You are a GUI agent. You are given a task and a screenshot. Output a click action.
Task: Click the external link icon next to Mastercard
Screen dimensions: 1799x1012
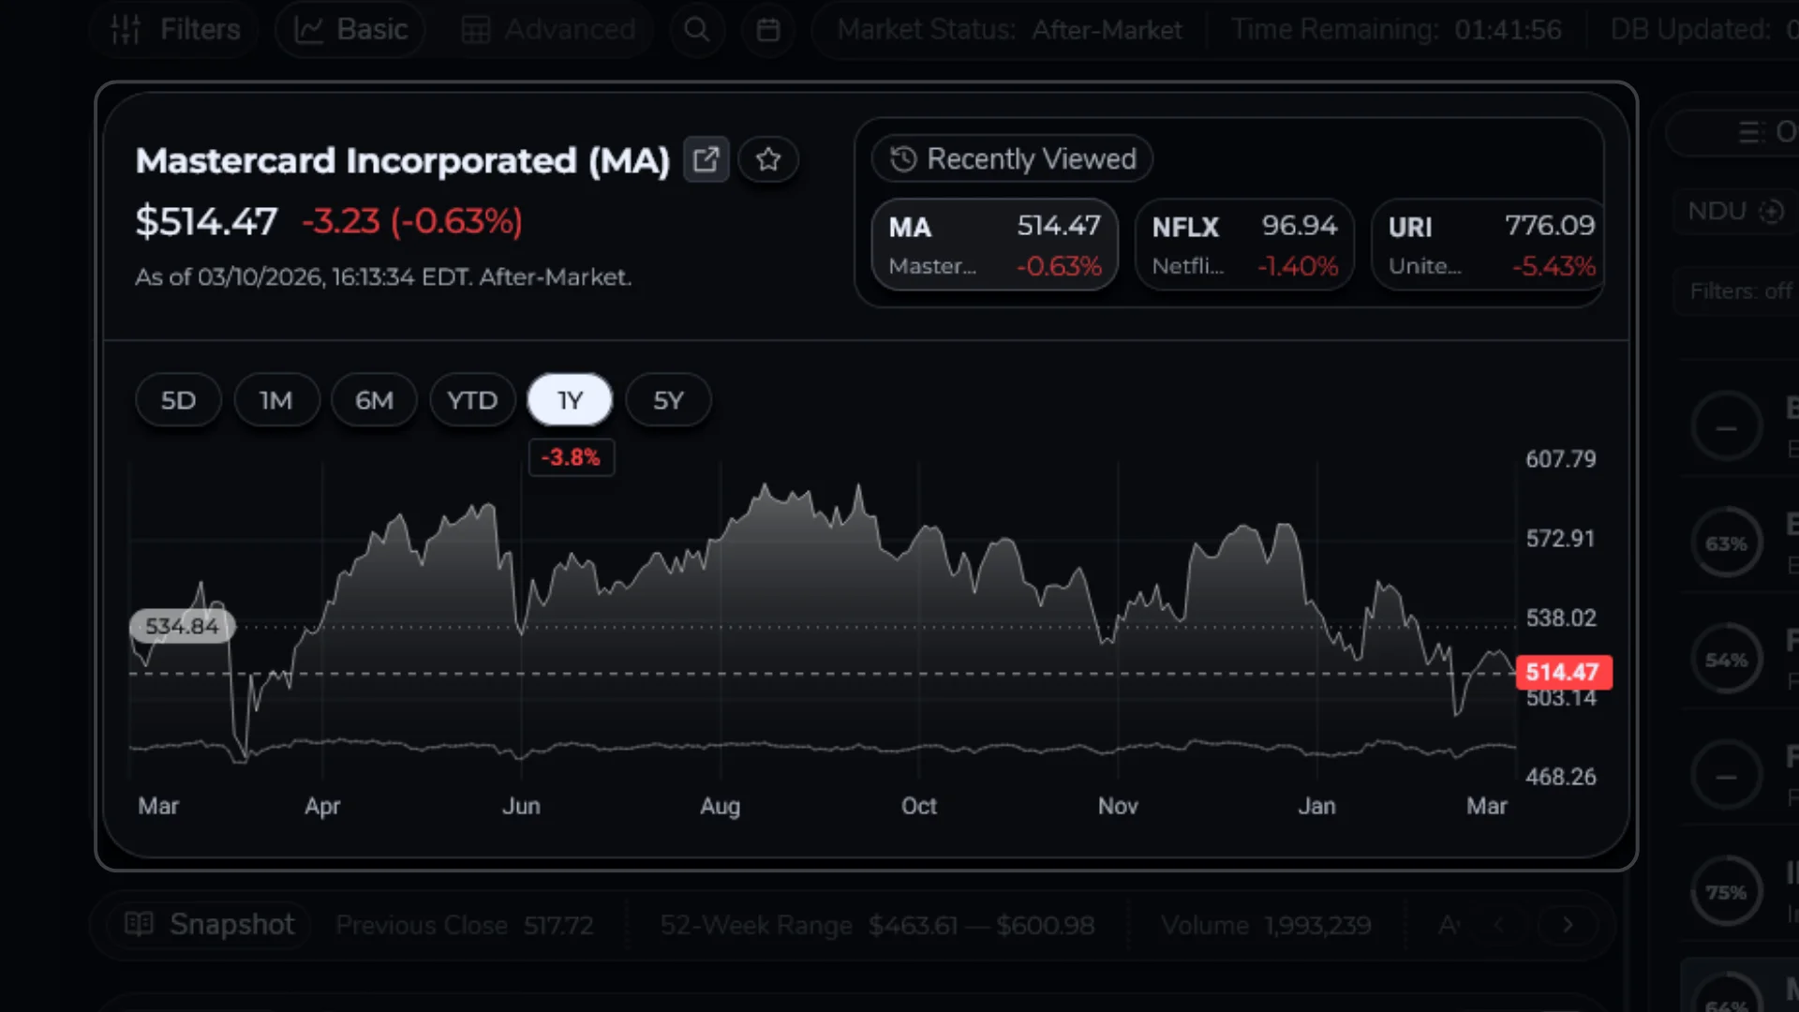pyautogui.click(x=706, y=159)
